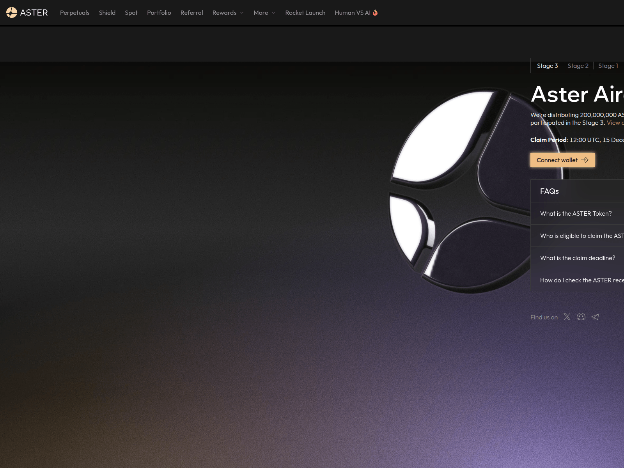Go to the Referral page
624x468 pixels.
[192, 12]
